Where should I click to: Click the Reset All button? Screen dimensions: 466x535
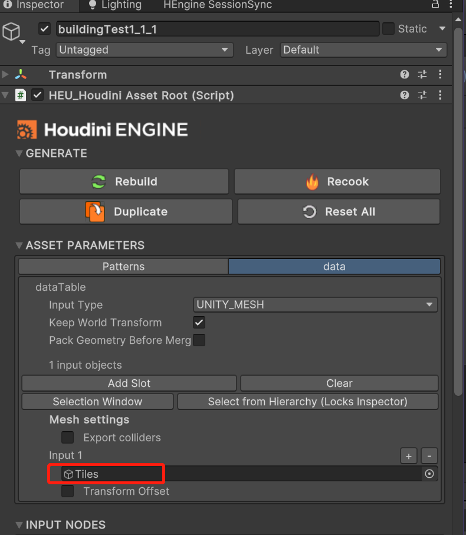[x=339, y=212]
